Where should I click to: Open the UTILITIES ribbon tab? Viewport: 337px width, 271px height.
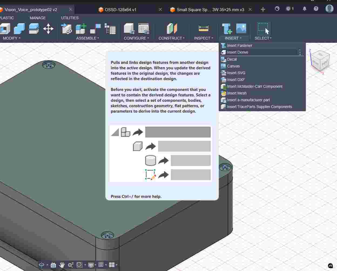70,18
